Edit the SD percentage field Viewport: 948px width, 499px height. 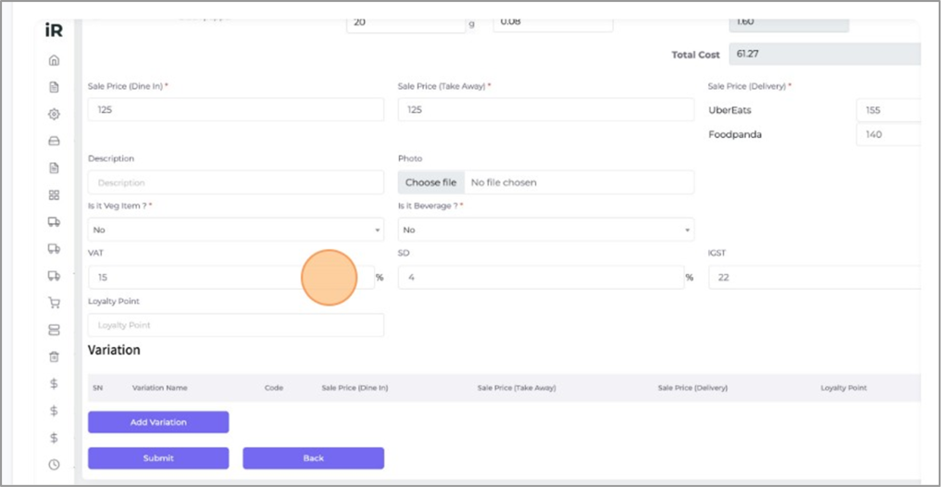point(541,277)
